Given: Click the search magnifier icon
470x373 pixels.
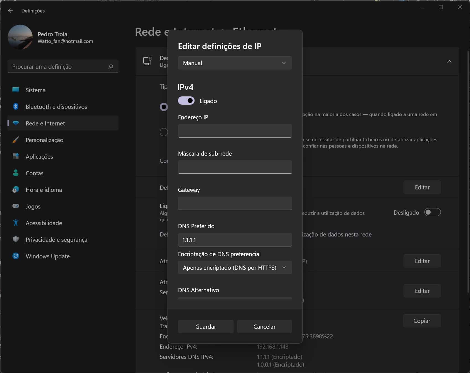Looking at the screenshot, I should click(111, 67).
